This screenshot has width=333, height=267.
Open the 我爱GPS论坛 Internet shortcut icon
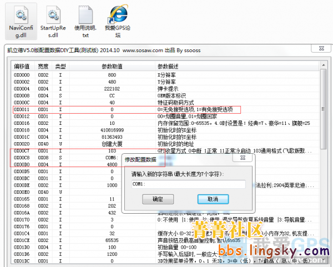point(118,21)
